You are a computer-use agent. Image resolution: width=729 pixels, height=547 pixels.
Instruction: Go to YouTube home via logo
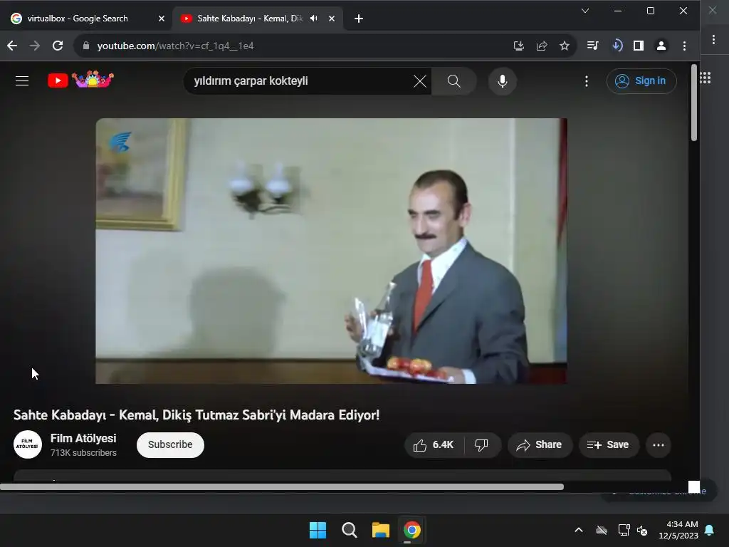tap(80, 80)
